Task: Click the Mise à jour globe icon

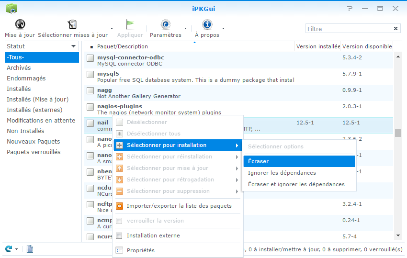Action: pyautogui.click(x=20, y=24)
